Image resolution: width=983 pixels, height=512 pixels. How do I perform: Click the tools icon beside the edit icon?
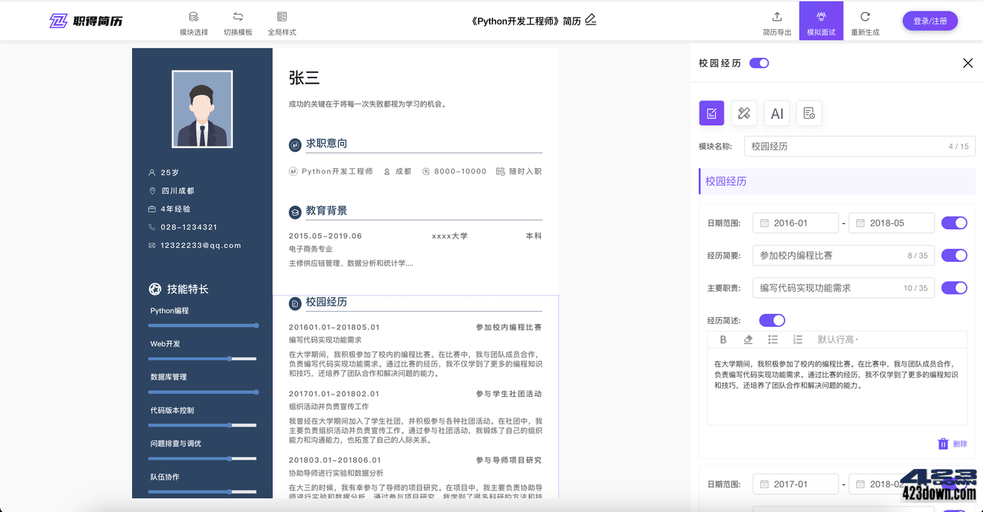click(743, 112)
